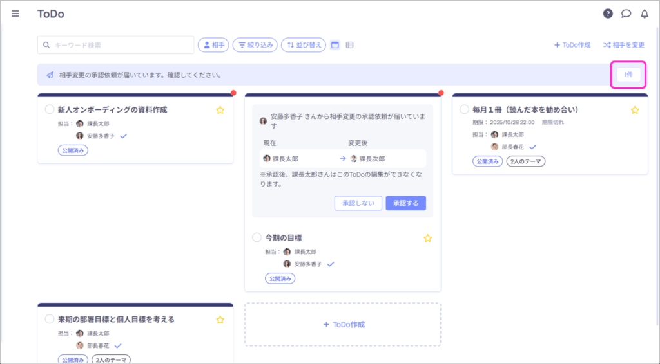Switch to card view layout icon
This screenshot has width=660, height=364.
[335, 45]
